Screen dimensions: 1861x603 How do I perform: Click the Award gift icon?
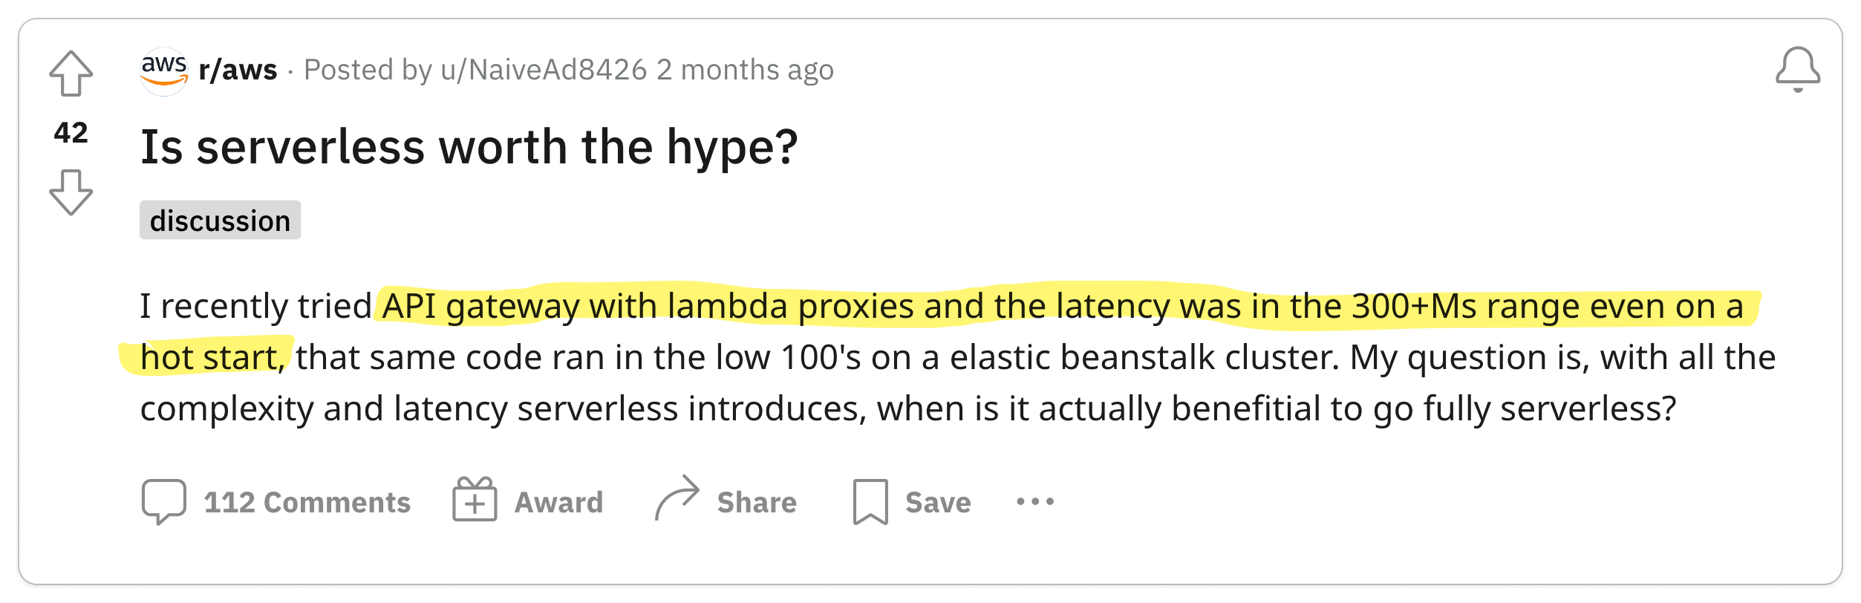pyautogui.click(x=475, y=499)
